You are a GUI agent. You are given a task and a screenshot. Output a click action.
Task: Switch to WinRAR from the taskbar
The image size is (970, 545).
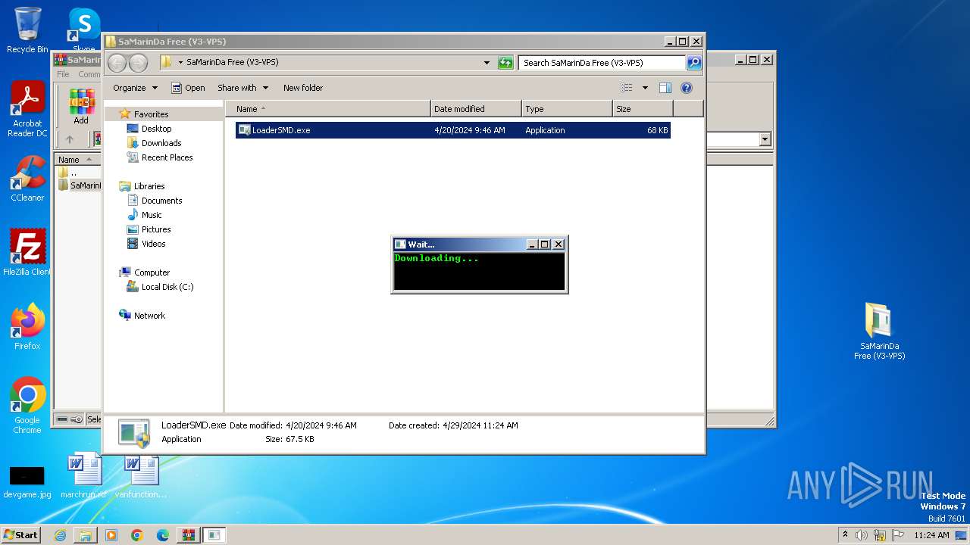(189, 535)
